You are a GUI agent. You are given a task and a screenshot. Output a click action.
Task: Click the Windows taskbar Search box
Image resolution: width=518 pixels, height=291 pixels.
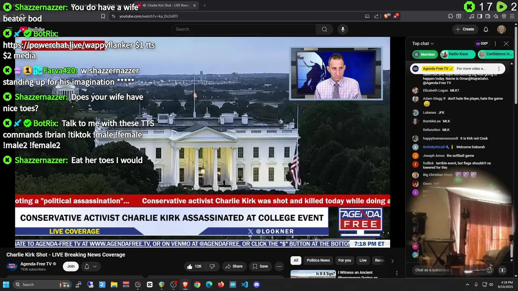tap(42, 285)
